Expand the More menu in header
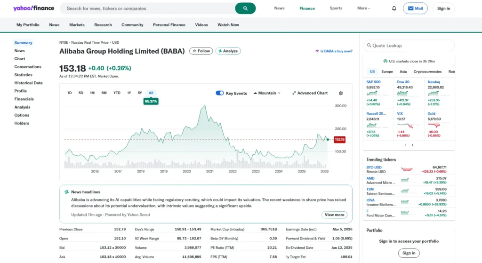 coord(363,8)
